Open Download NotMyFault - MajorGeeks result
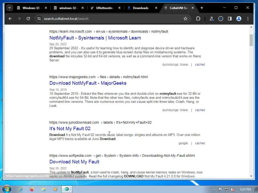258x193 pixels. click(88, 83)
